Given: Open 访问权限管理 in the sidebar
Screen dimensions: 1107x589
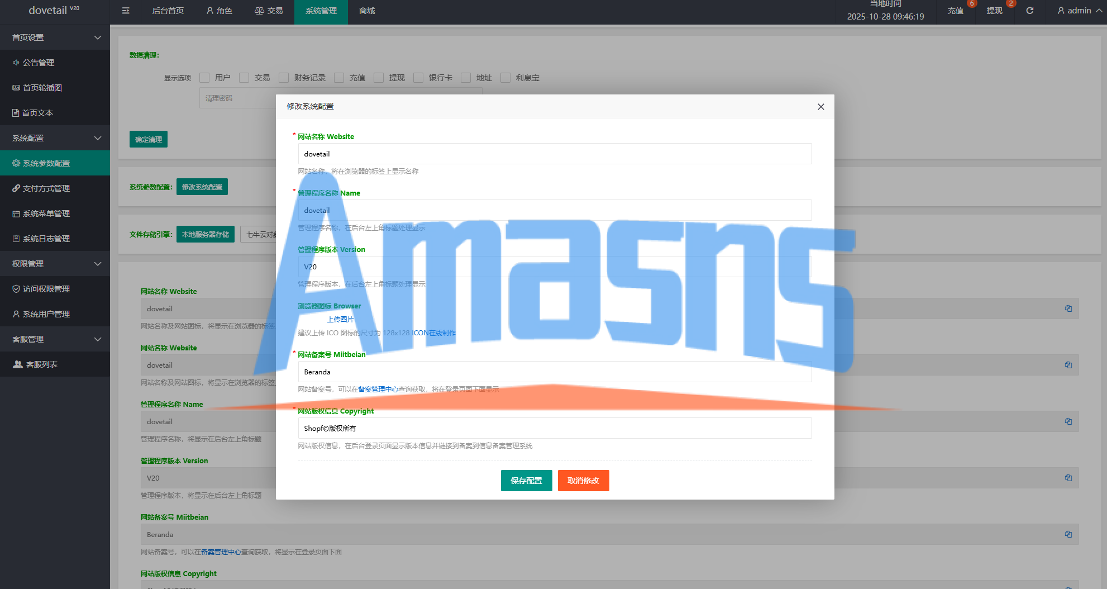Looking at the screenshot, I should click(55, 289).
